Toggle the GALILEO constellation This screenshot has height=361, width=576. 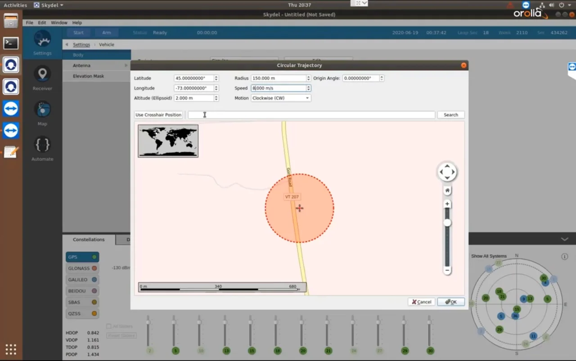point(82,280)
